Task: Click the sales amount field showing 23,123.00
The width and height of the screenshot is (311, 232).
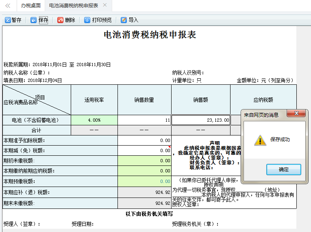Action: (201, 120)
